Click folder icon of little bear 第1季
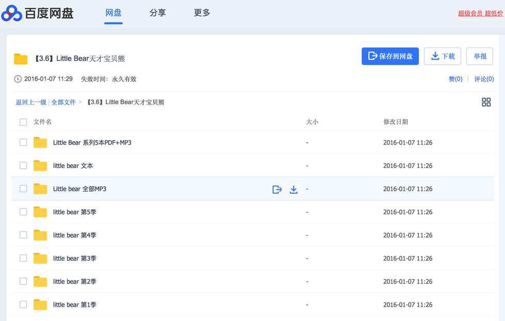This screenshot has width=505, height=321. [40, 305]
